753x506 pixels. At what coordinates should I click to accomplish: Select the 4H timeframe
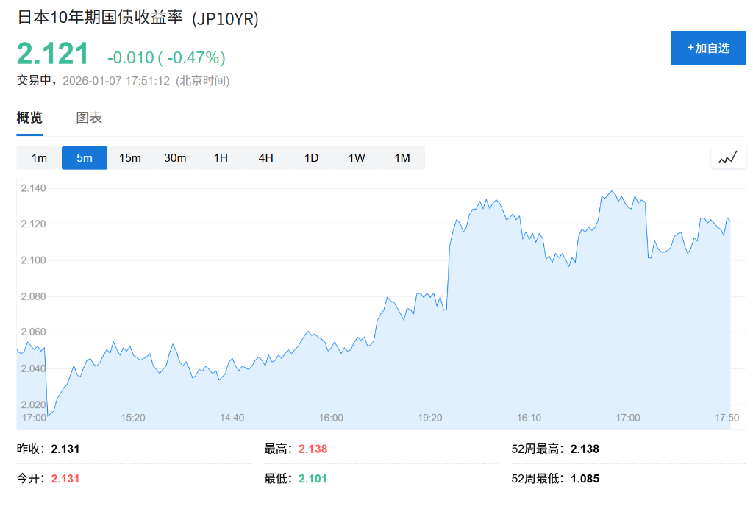(265, 157)
